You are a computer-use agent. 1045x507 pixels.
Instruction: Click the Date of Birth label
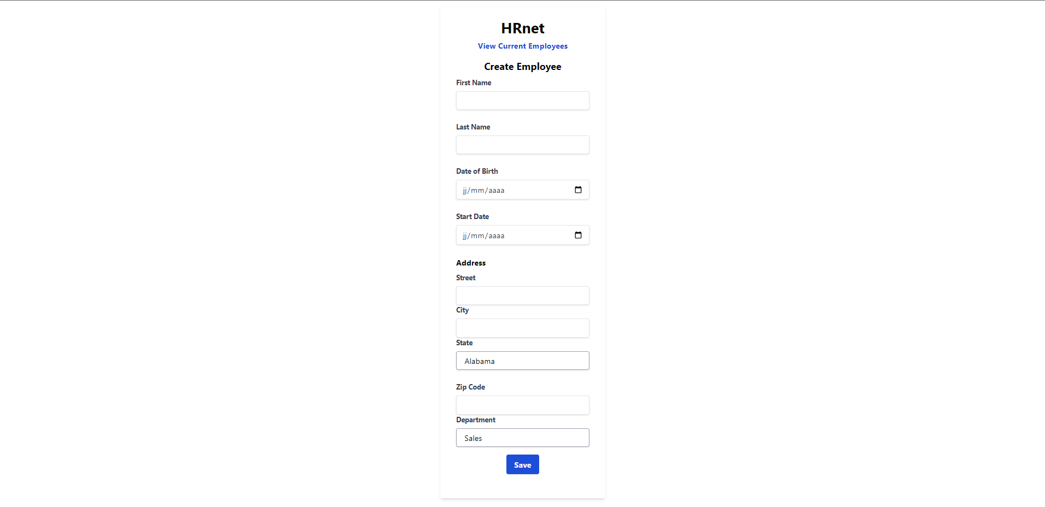pyautogui.click(x=477, y=171)
